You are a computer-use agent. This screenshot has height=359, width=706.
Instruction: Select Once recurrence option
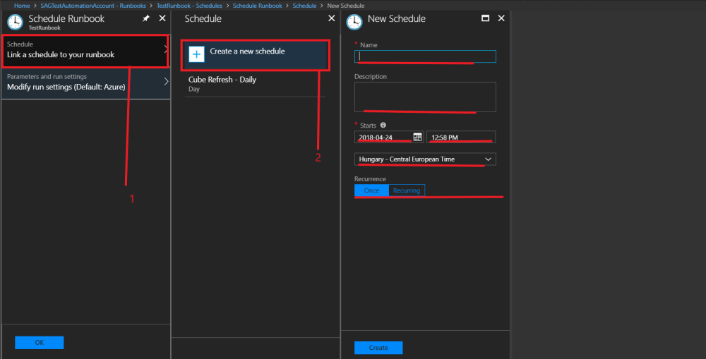[371, 190]
